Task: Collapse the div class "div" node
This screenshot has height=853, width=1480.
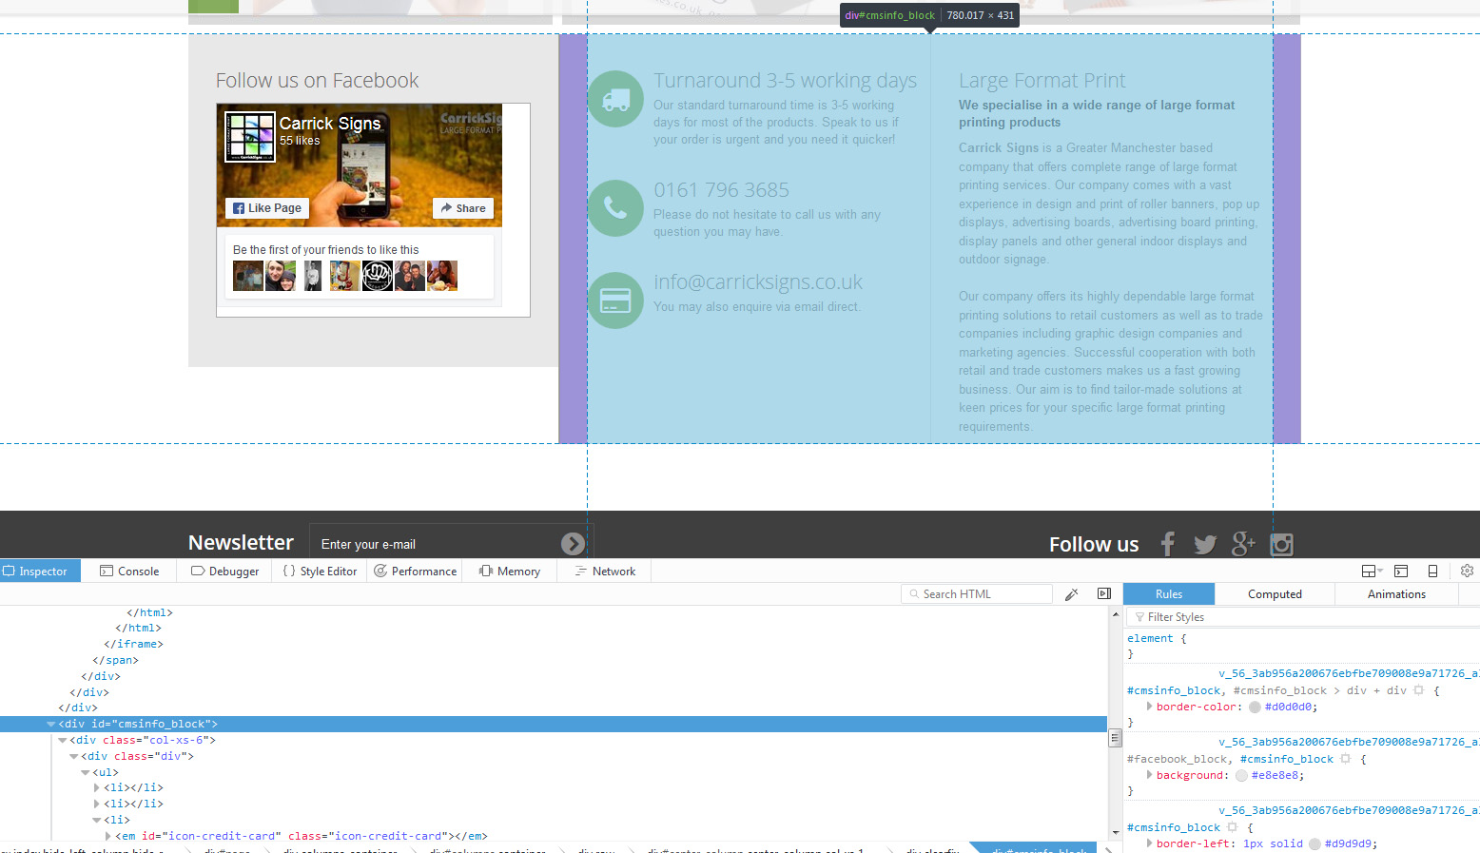Action: pyautogui.click(x=74, y=757)
